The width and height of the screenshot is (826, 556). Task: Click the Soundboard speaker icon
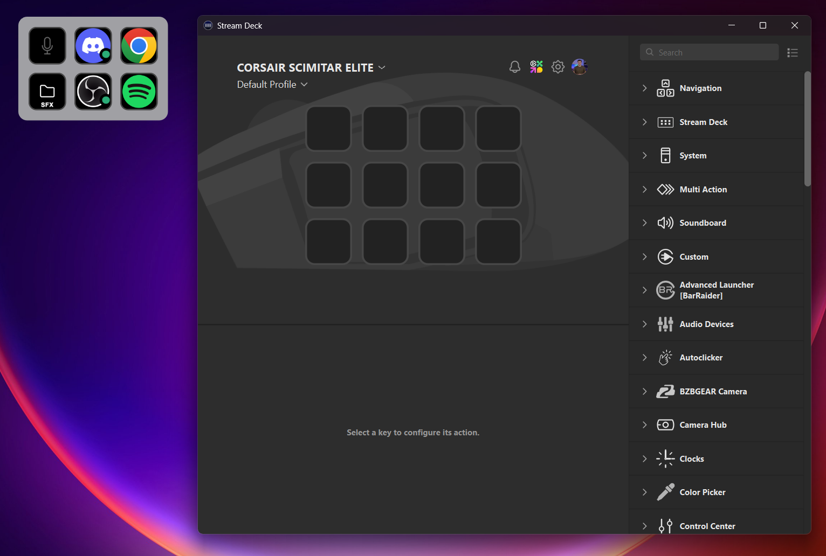pyautogui.click(x=665, y=223)
